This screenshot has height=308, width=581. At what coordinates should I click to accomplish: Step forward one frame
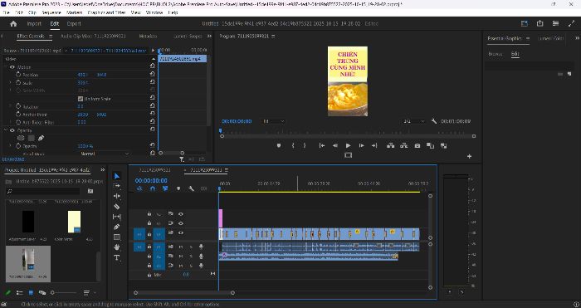(361, 145)
